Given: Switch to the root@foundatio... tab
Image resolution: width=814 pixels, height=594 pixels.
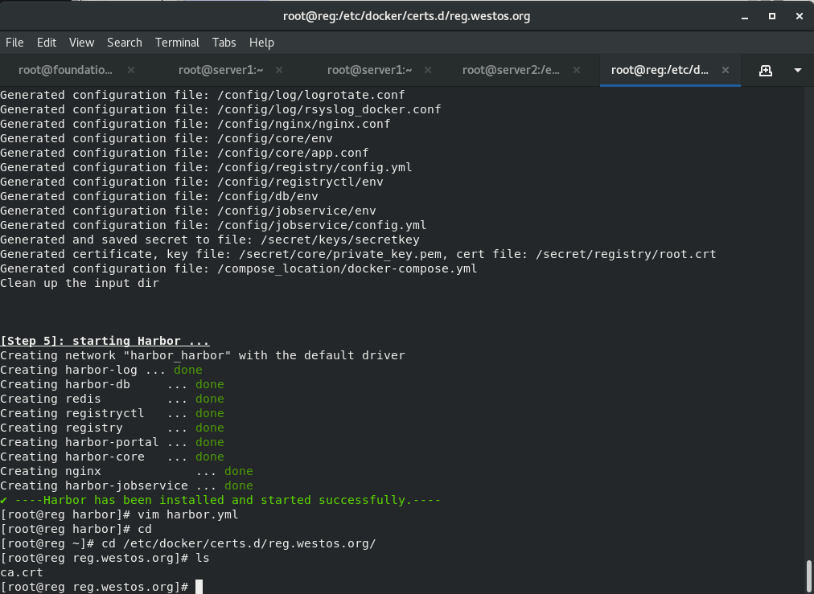Looking at the screenshot, I should [65, 70].
